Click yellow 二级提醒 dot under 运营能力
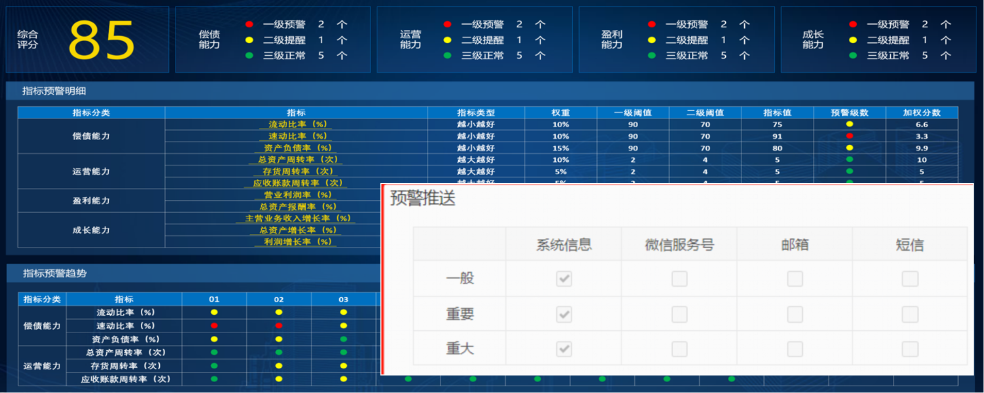This screenshot has height=393, width=984. [x=447, y=40]
